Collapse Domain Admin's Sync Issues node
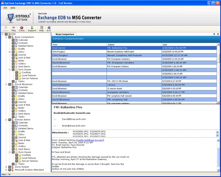The image size is (221, 177). point(10,152)
